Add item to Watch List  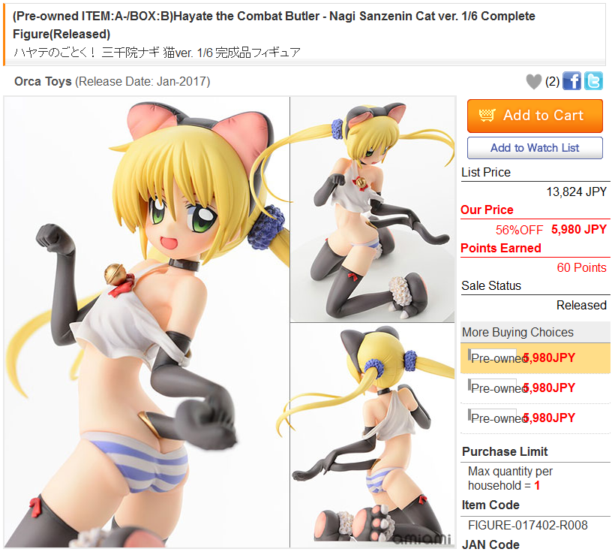(x=535, y=148)
